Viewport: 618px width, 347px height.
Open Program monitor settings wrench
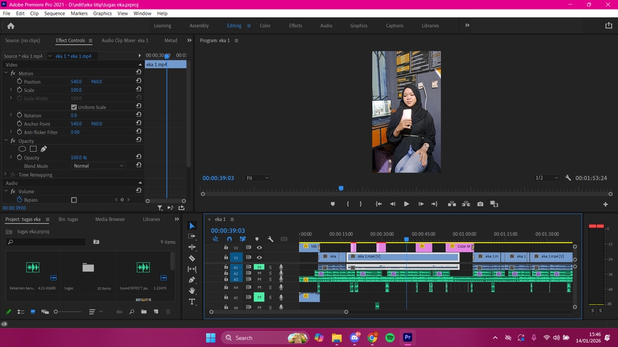[568, 178]
